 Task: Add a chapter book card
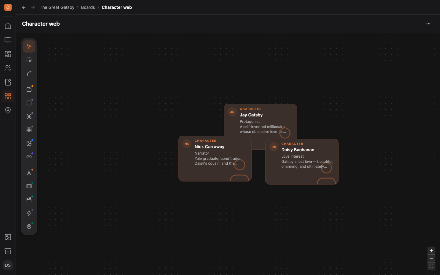click(29, 186)
